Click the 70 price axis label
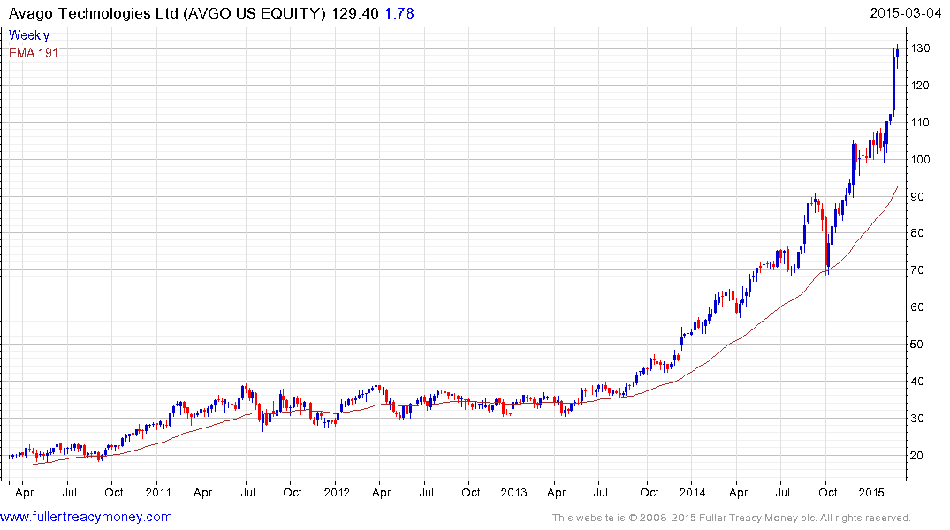Image resolution: width=950 pixels, height=530 pixels. click(917, 270)
